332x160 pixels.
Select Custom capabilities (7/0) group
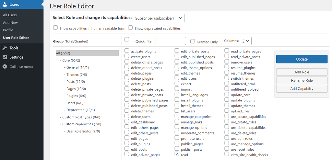[81, 124]
